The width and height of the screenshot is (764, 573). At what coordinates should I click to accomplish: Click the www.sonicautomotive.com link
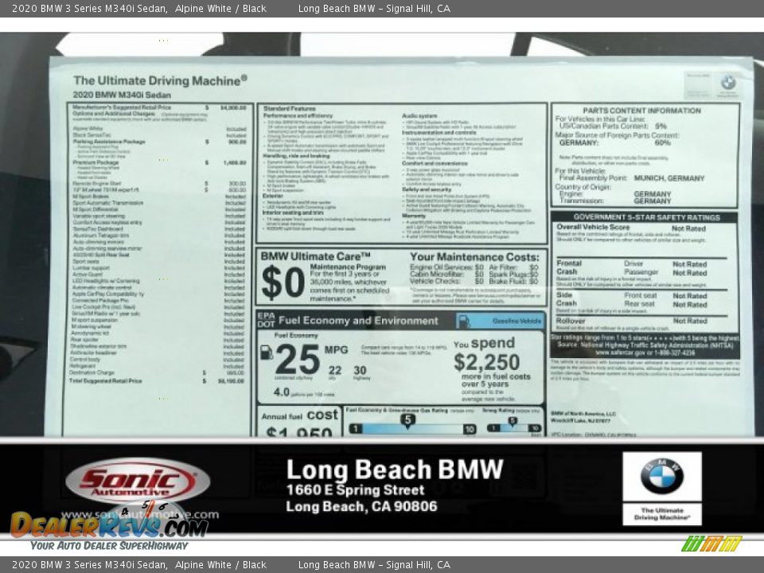[x=140, y=515]
